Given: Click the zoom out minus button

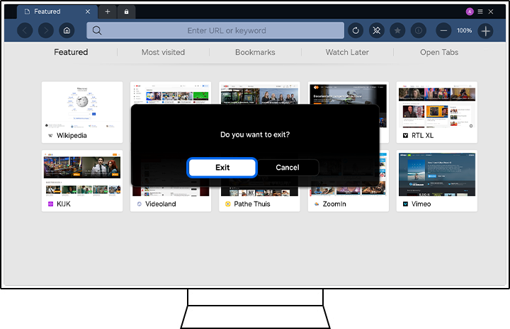Looking at the screenshot, I should point(443,30).
